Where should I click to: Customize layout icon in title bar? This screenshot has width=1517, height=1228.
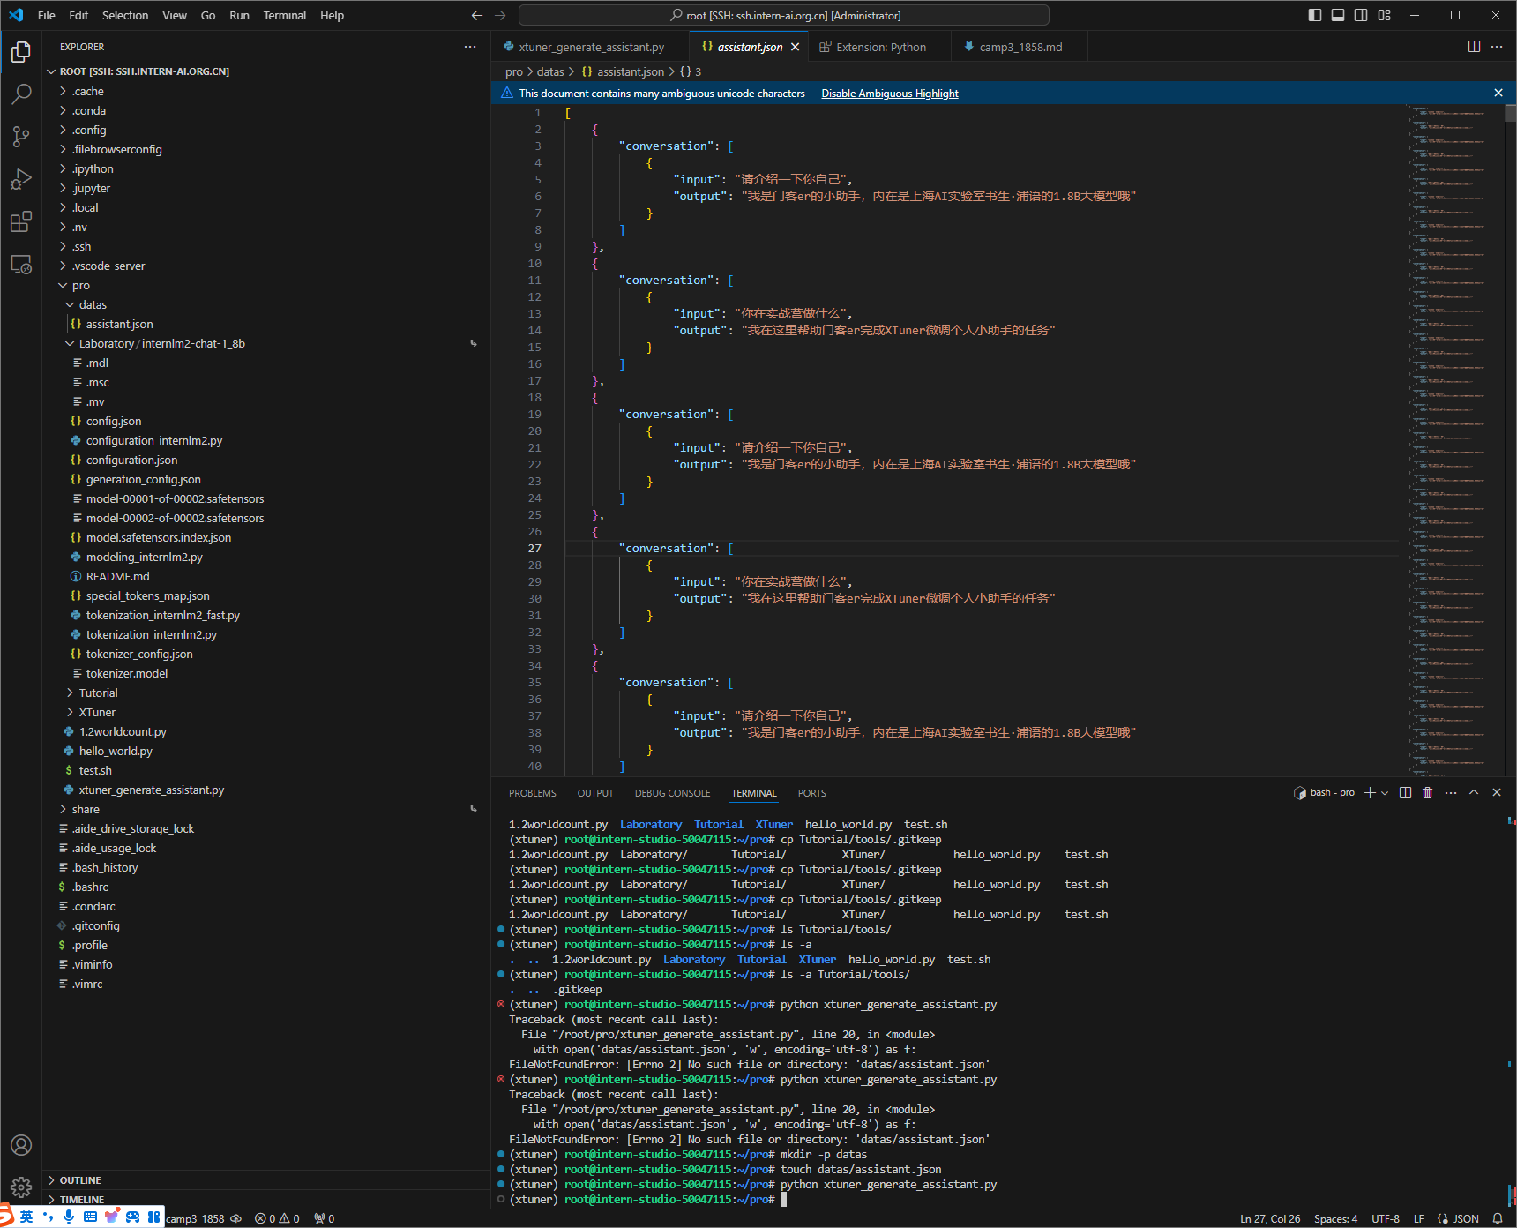click(1384, 15)
